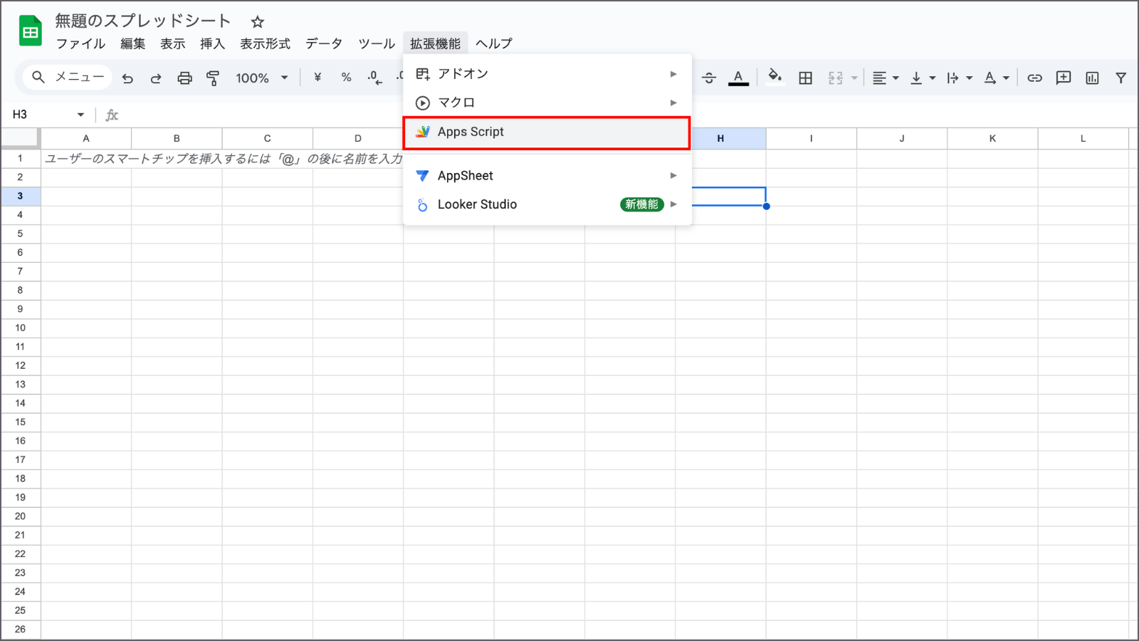The height and width of the screenshot is (641, 1139).
Task: Toggle strikethrough formatting
Action: coord(709,78)
